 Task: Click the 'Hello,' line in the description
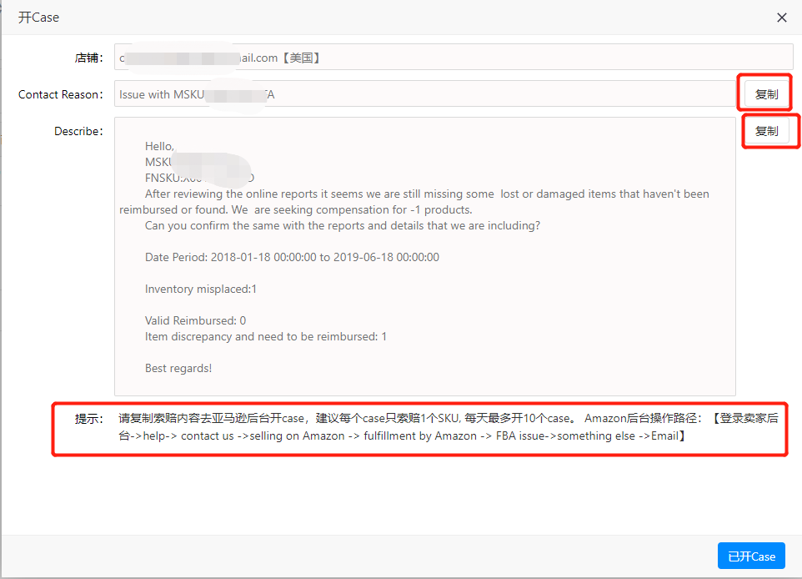pos(160,146)
